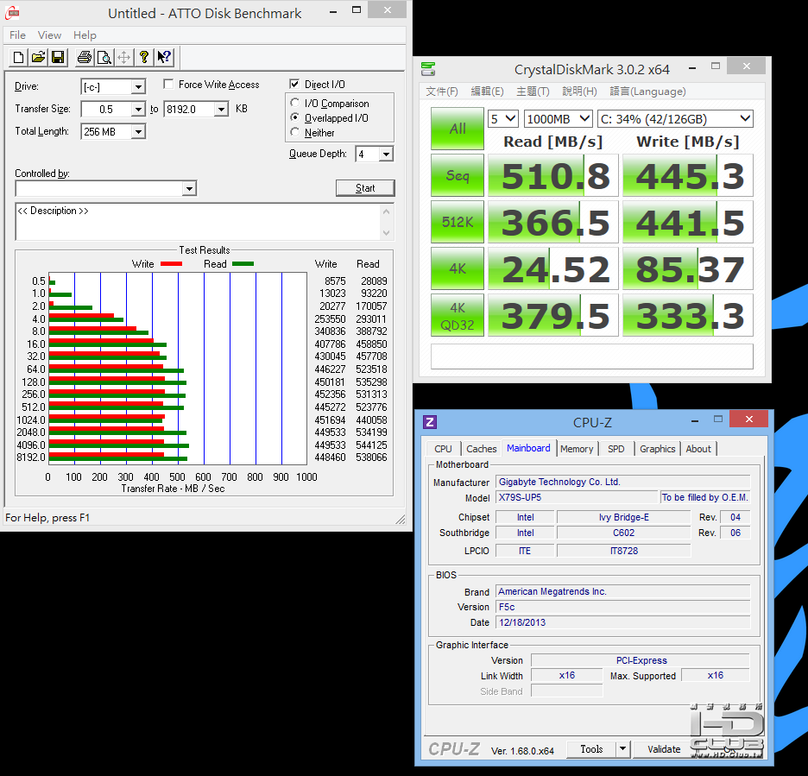Click the BIOS date 12/18/2013 field
Image resolution: width=808 pixels, height=776 pixels.
[622, 622]
